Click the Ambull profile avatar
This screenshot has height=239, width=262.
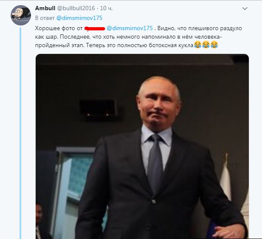[21, 15]
